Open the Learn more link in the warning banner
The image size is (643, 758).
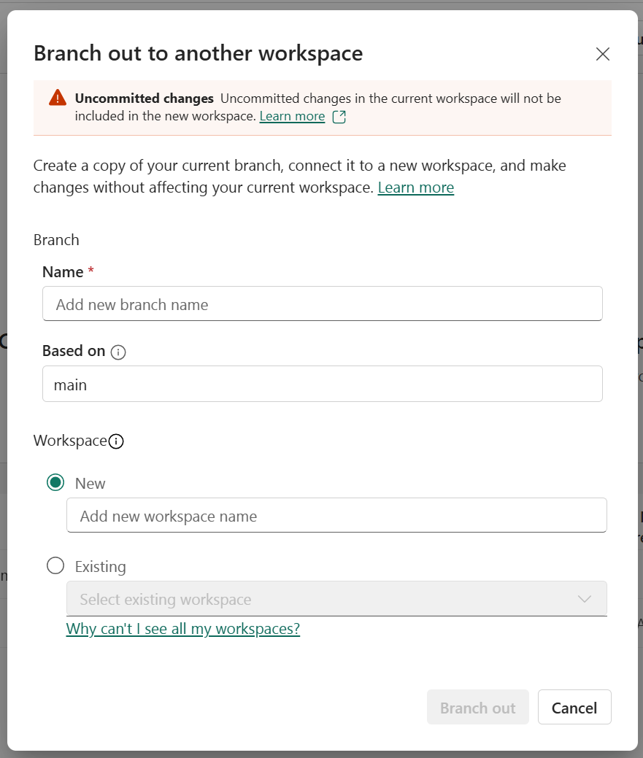click(291, 116)
